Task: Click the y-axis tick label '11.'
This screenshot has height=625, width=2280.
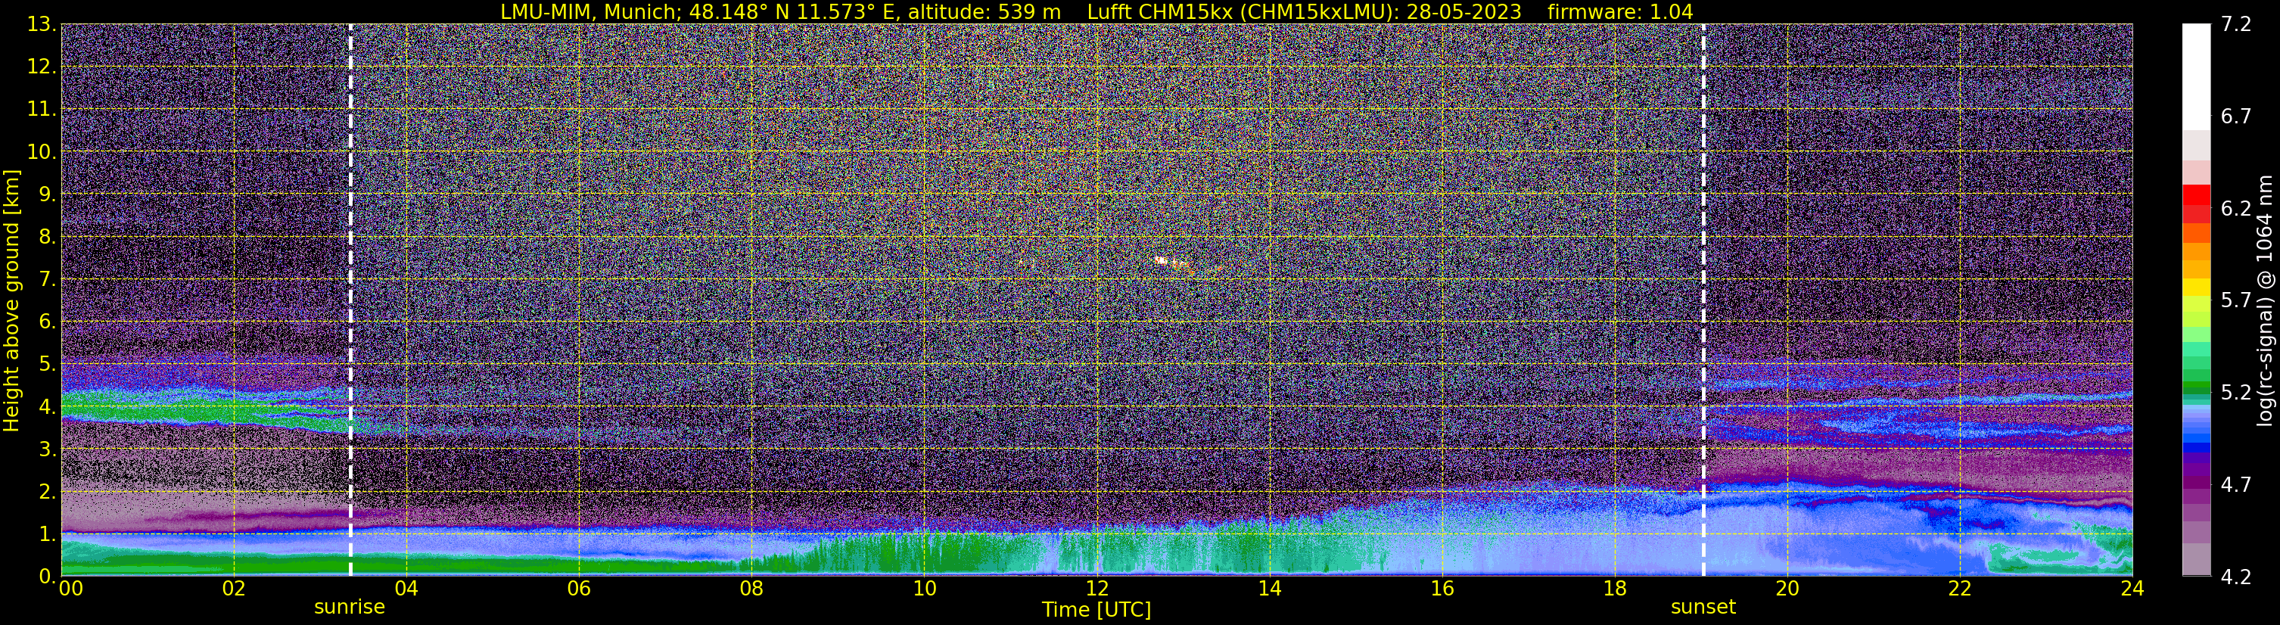Action: (x=41, y=110)
